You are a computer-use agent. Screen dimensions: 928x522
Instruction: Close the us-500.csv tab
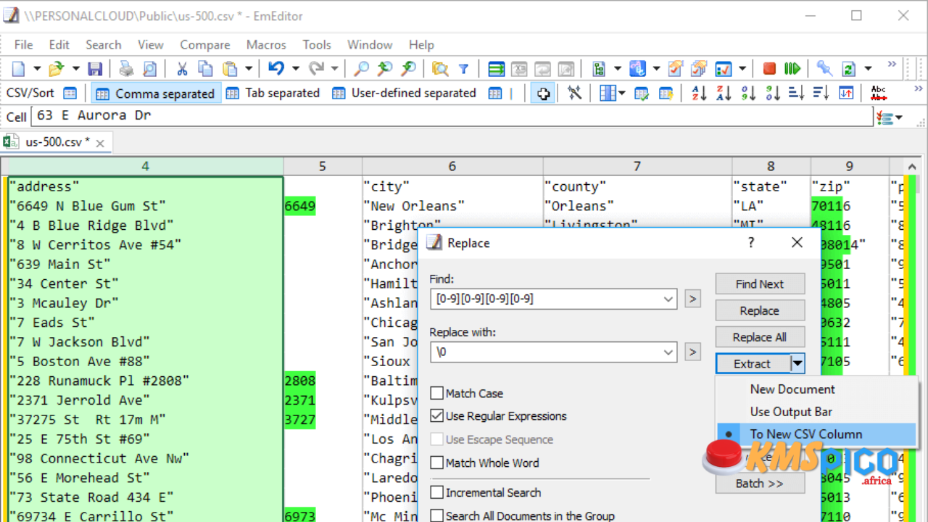tap(100, 144)
